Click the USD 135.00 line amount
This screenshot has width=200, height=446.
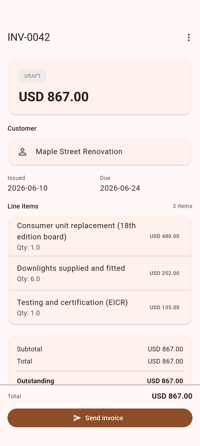[164, 307]
